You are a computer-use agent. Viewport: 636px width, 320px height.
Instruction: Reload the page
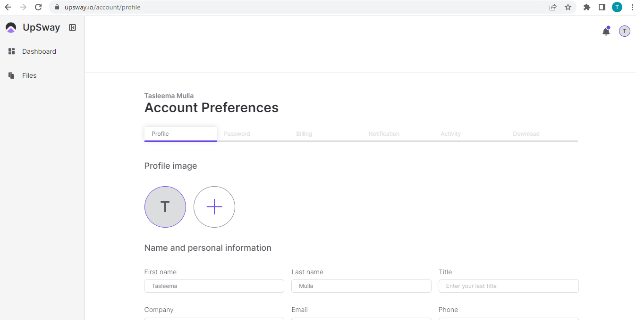coord(38,7)
